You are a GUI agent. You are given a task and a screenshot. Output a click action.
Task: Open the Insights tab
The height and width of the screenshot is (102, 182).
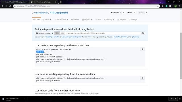121,20
